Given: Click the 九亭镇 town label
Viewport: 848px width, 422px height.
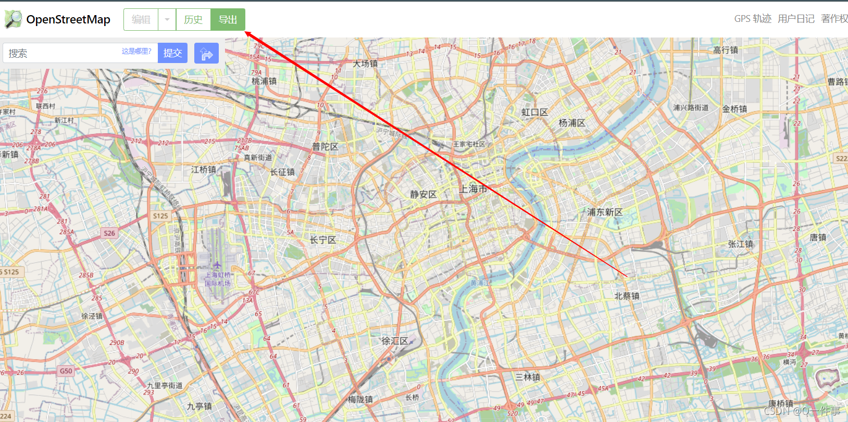Looking at the screenshot, I should (199, 406).
